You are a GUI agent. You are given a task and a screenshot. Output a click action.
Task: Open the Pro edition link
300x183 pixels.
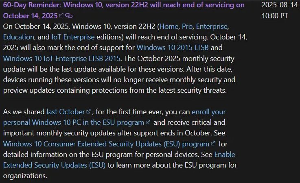pos(187,26)
